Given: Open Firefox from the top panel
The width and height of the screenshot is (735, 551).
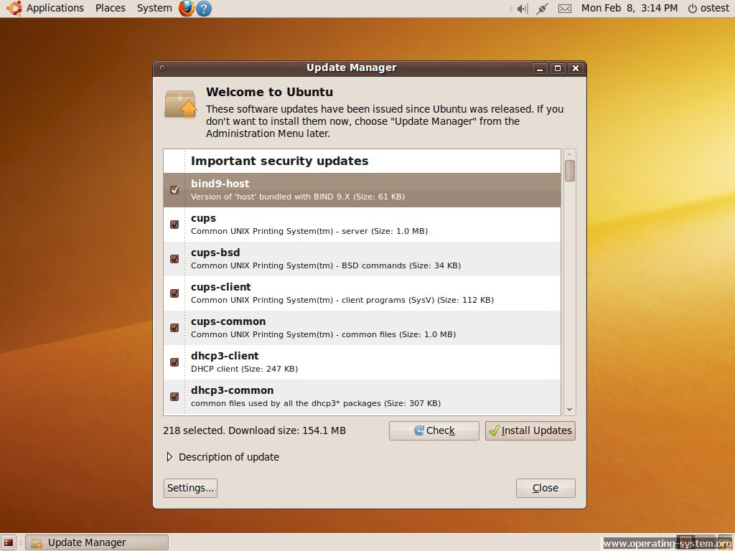Looking at the screenshot, I should [x=187, y=9].
